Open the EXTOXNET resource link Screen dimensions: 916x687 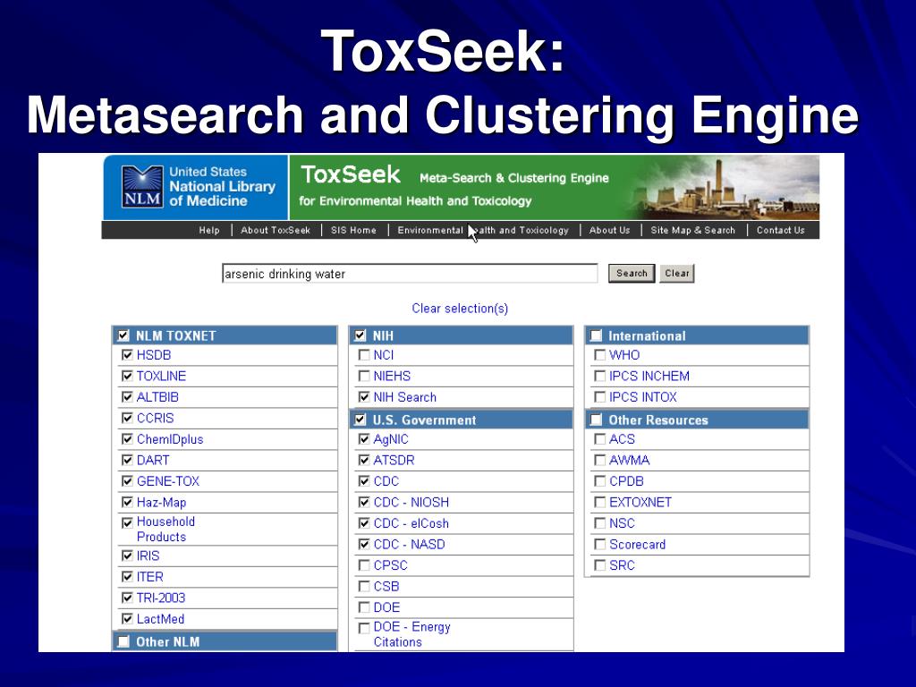point(640,503)
